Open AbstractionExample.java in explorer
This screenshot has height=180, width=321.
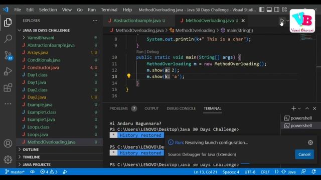(x=59, y=45)
